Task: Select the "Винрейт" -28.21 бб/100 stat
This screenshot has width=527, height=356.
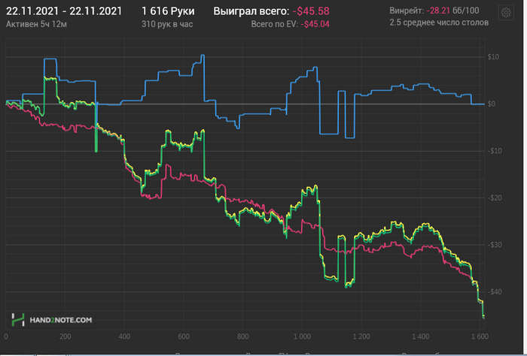Action: [434, 11]
